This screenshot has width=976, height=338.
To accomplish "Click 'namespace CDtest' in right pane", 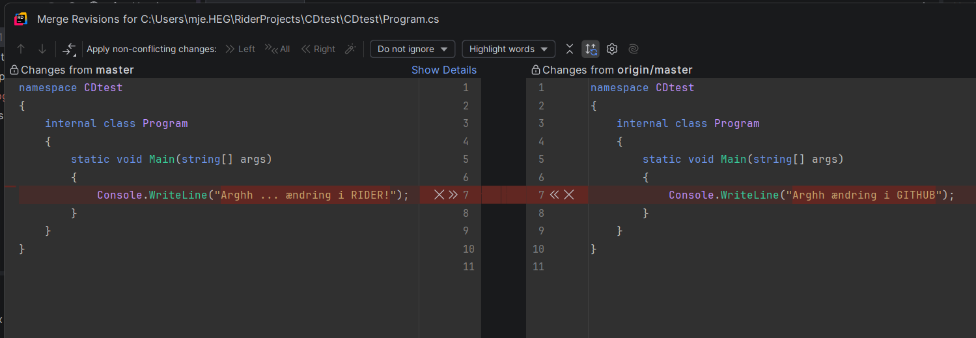I will [x=642, y=87].
